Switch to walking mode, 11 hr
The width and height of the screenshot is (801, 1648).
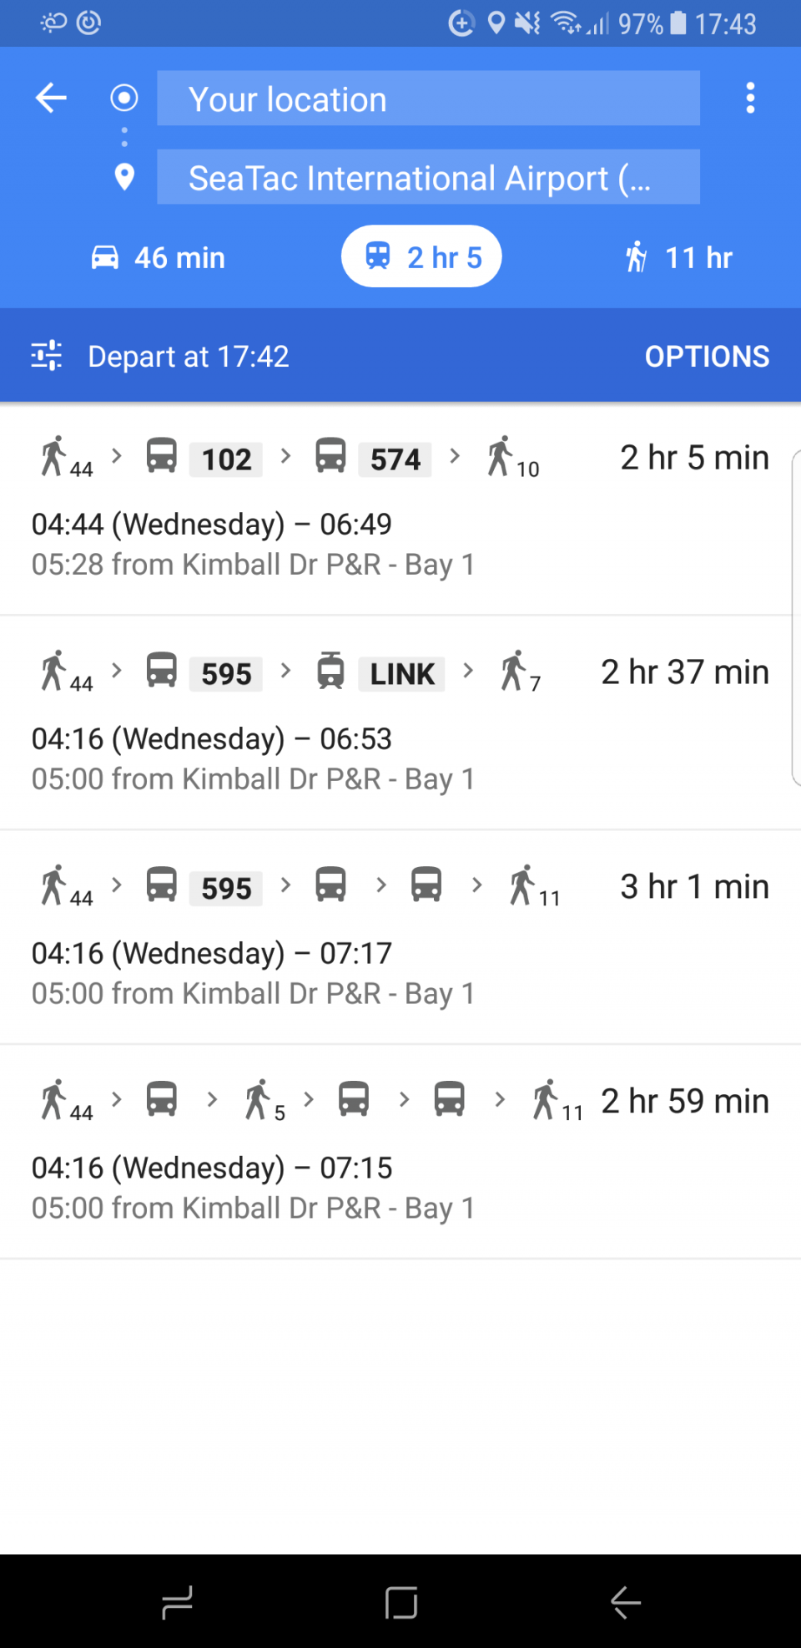[x=678, y=257]
